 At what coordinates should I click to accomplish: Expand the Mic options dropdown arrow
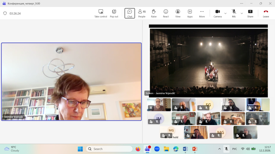point(242,13)
